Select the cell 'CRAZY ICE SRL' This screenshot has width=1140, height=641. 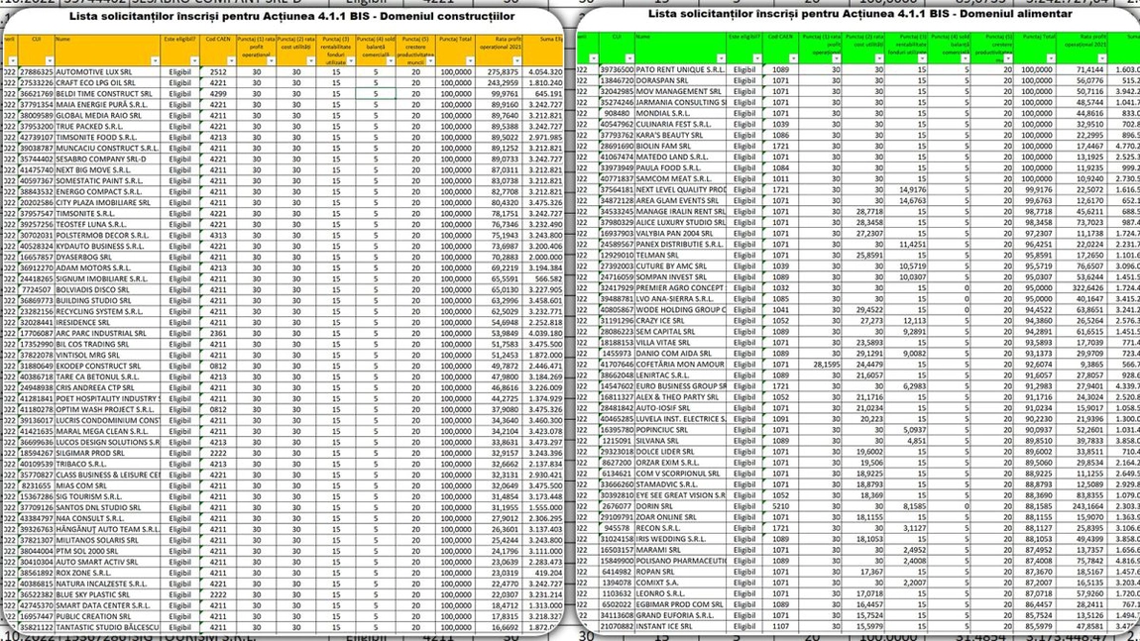coord(680,321)
